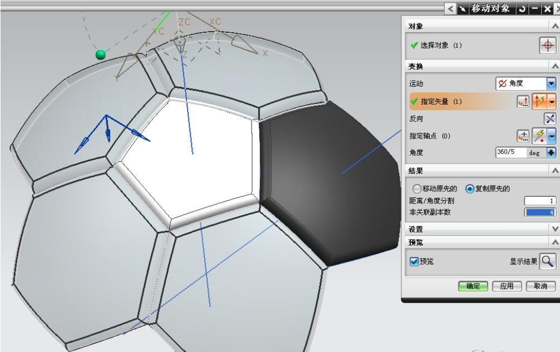Click the selection arrow icon next to 移动对象
The width and height of the screenshot is (560, 352).
(x=463, y=8)
